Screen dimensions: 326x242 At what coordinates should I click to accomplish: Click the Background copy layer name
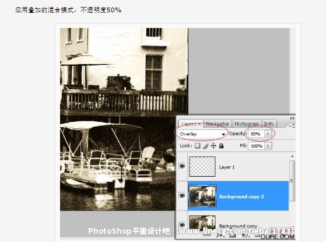[x=239, y=226]
